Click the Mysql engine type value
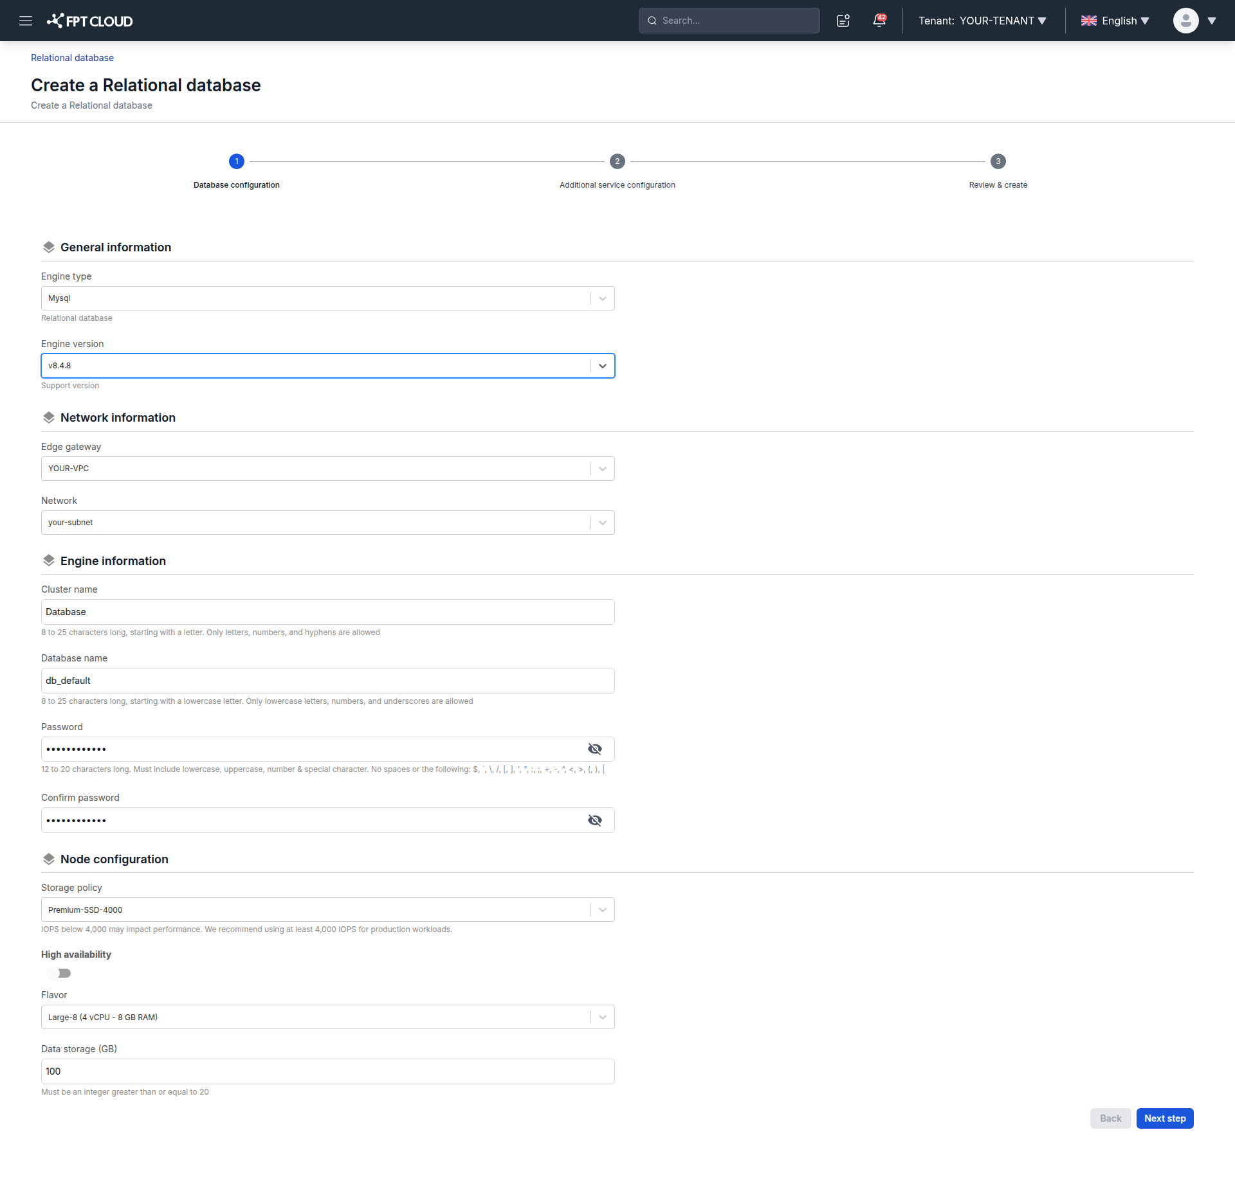Viewport: 1235px width, 1202px height. (59, 298)
